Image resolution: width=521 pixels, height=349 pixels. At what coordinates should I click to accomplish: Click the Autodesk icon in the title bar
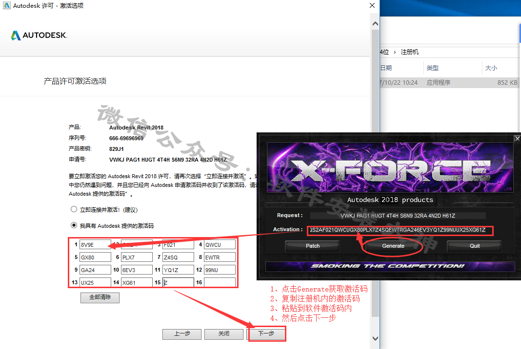tap(7, 5)
